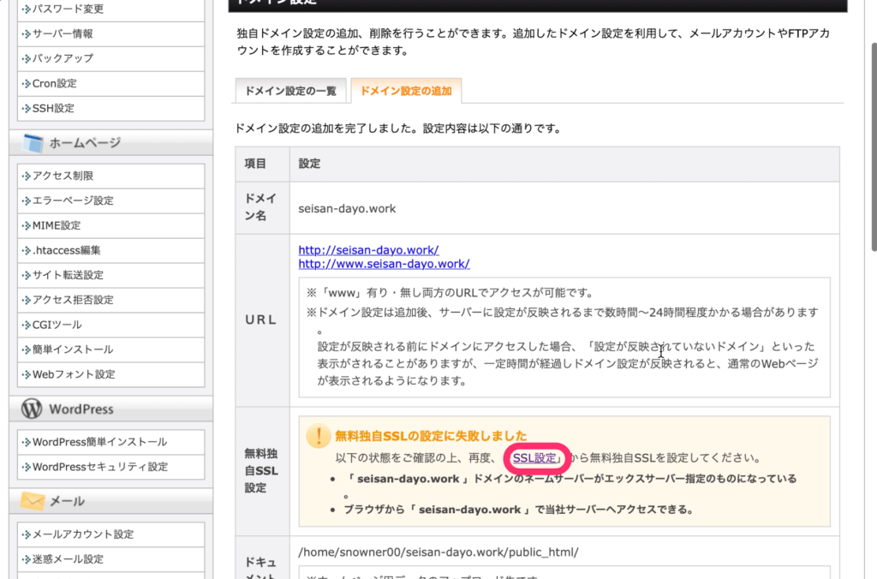Select the active ドメイン設定の追加 tab
The width and height of the screenshot is (877, 579).
[407, 89]
